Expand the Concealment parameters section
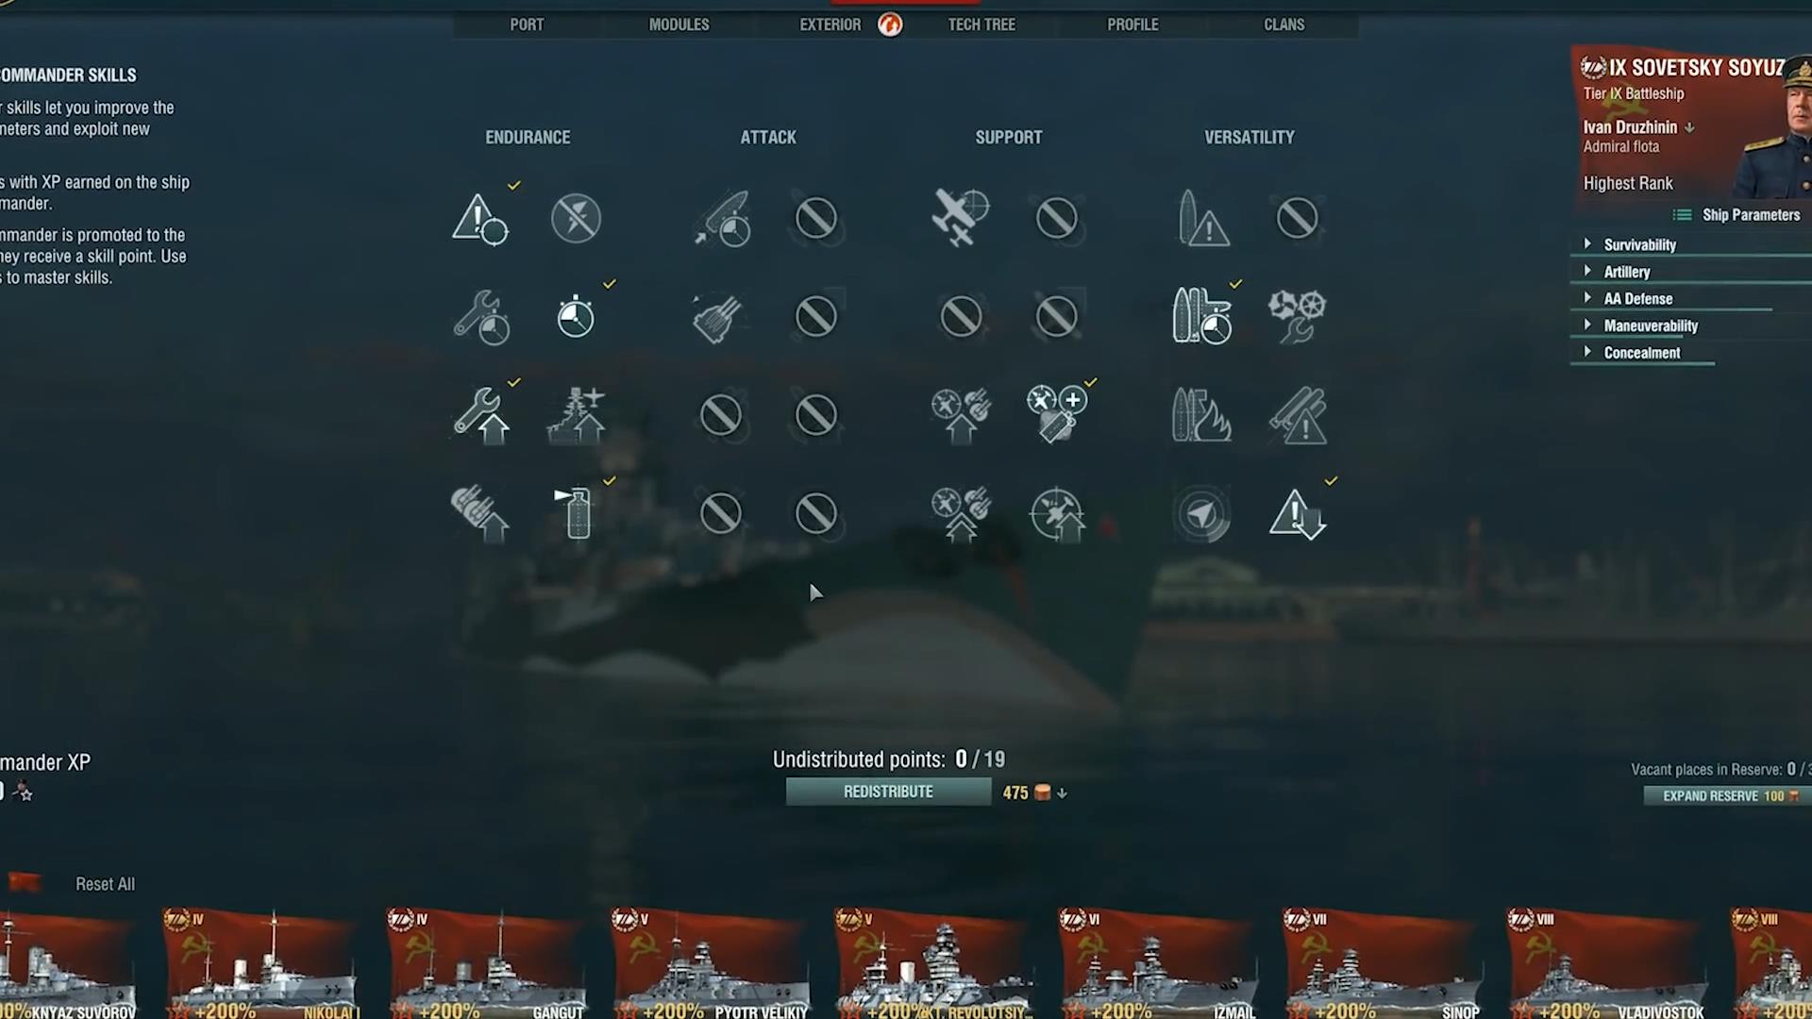 pyautogui.click(x=1643, y=353)
